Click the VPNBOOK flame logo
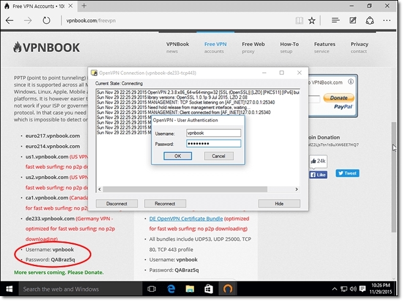The height and width of the screenshot is (301, 403). [47, 48]
